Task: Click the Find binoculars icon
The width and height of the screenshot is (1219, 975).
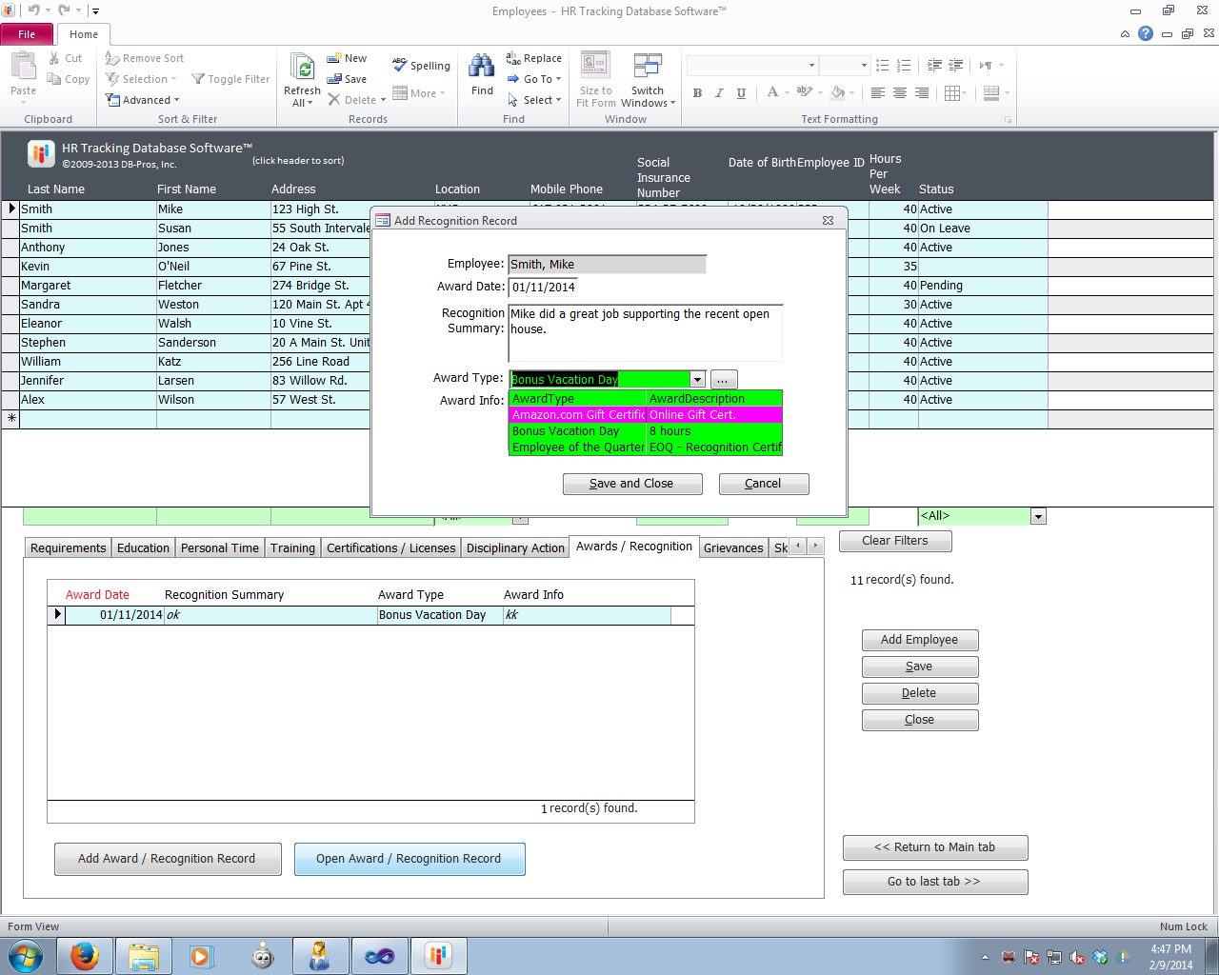Action: 482,67
